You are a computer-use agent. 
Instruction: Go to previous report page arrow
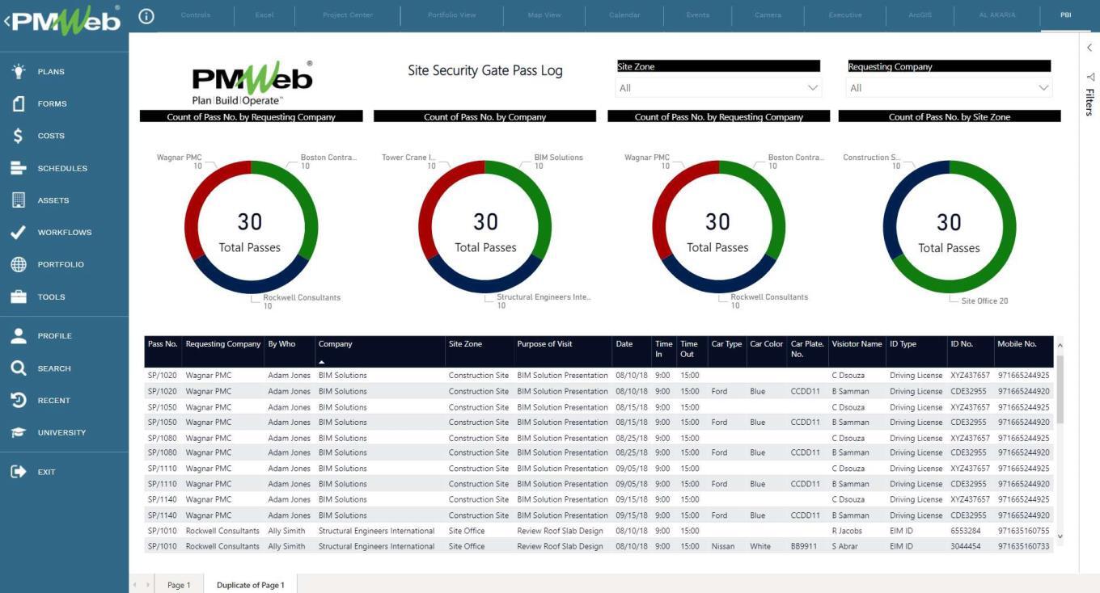[135, 585]
